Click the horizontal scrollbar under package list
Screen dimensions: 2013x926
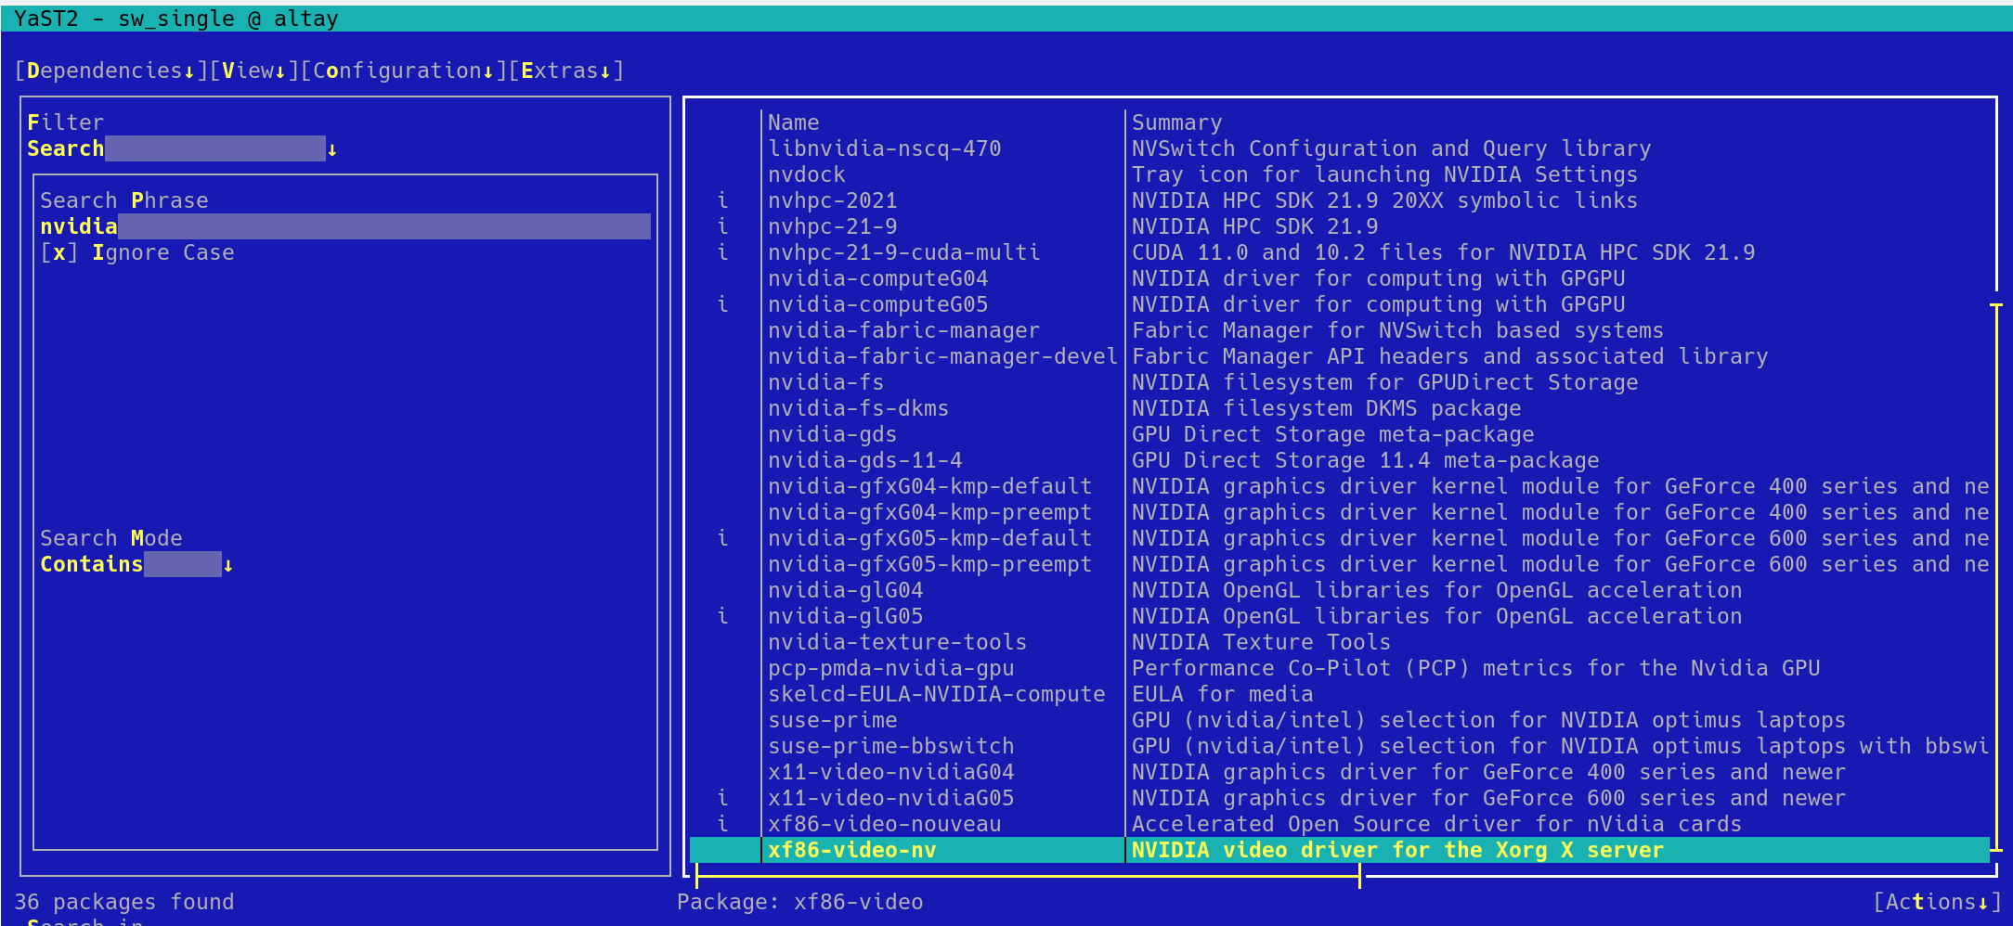pos(1028,875)
